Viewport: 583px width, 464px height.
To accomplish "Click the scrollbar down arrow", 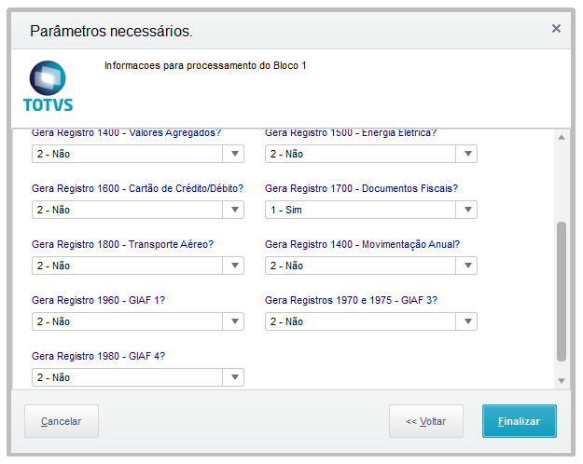I will coord(561,380).
